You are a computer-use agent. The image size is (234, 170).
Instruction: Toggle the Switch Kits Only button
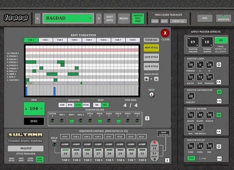point(138,18)
